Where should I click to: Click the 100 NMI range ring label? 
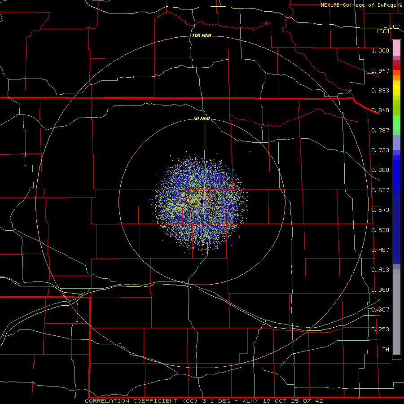pos(202,35)
